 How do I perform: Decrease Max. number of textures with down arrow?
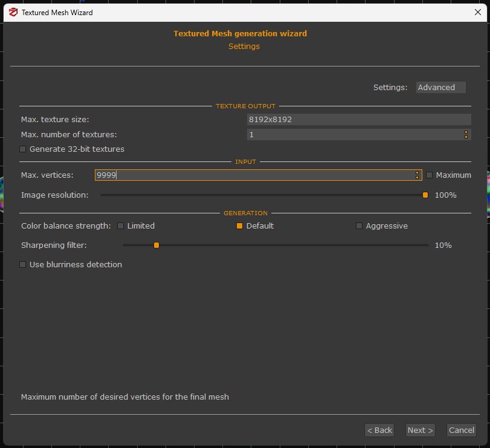[466, 137]
